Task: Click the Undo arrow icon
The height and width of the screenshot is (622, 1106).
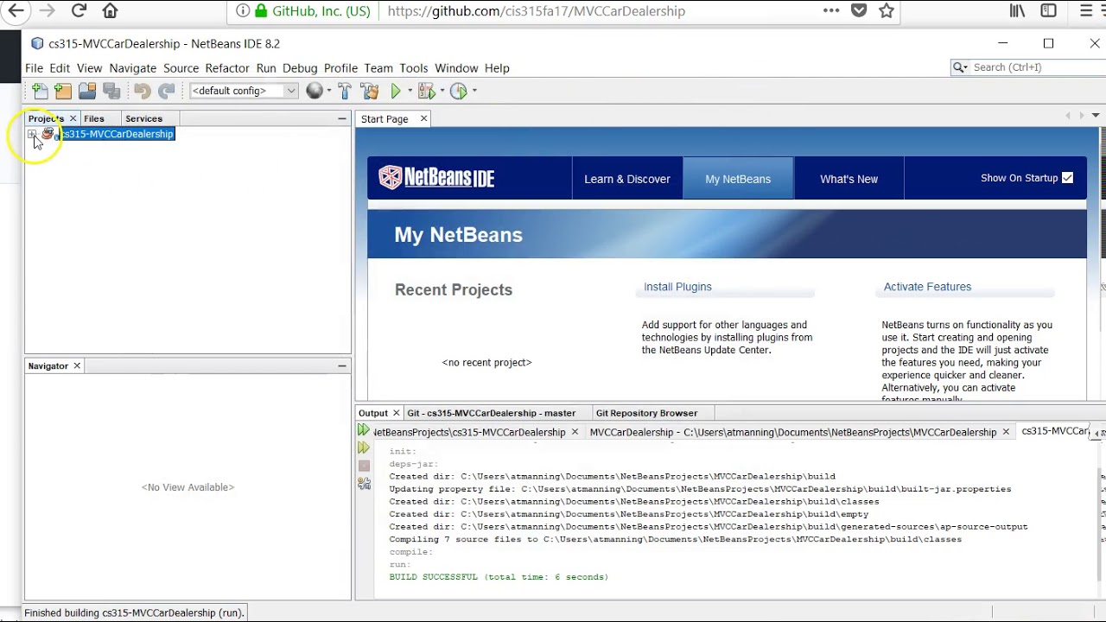Action: pyautogui.click(x=143, y=91)
